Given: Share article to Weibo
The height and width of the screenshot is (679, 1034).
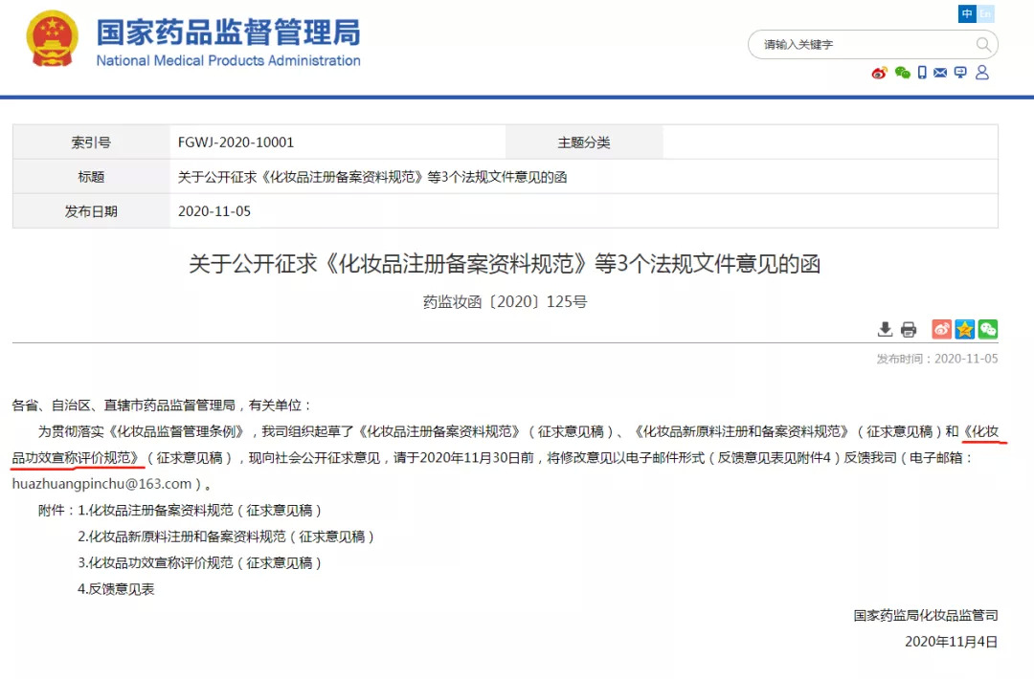Looking at the screenshot, I should 942,329.
